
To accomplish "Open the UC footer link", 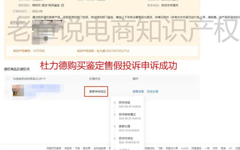I will 230,148.
